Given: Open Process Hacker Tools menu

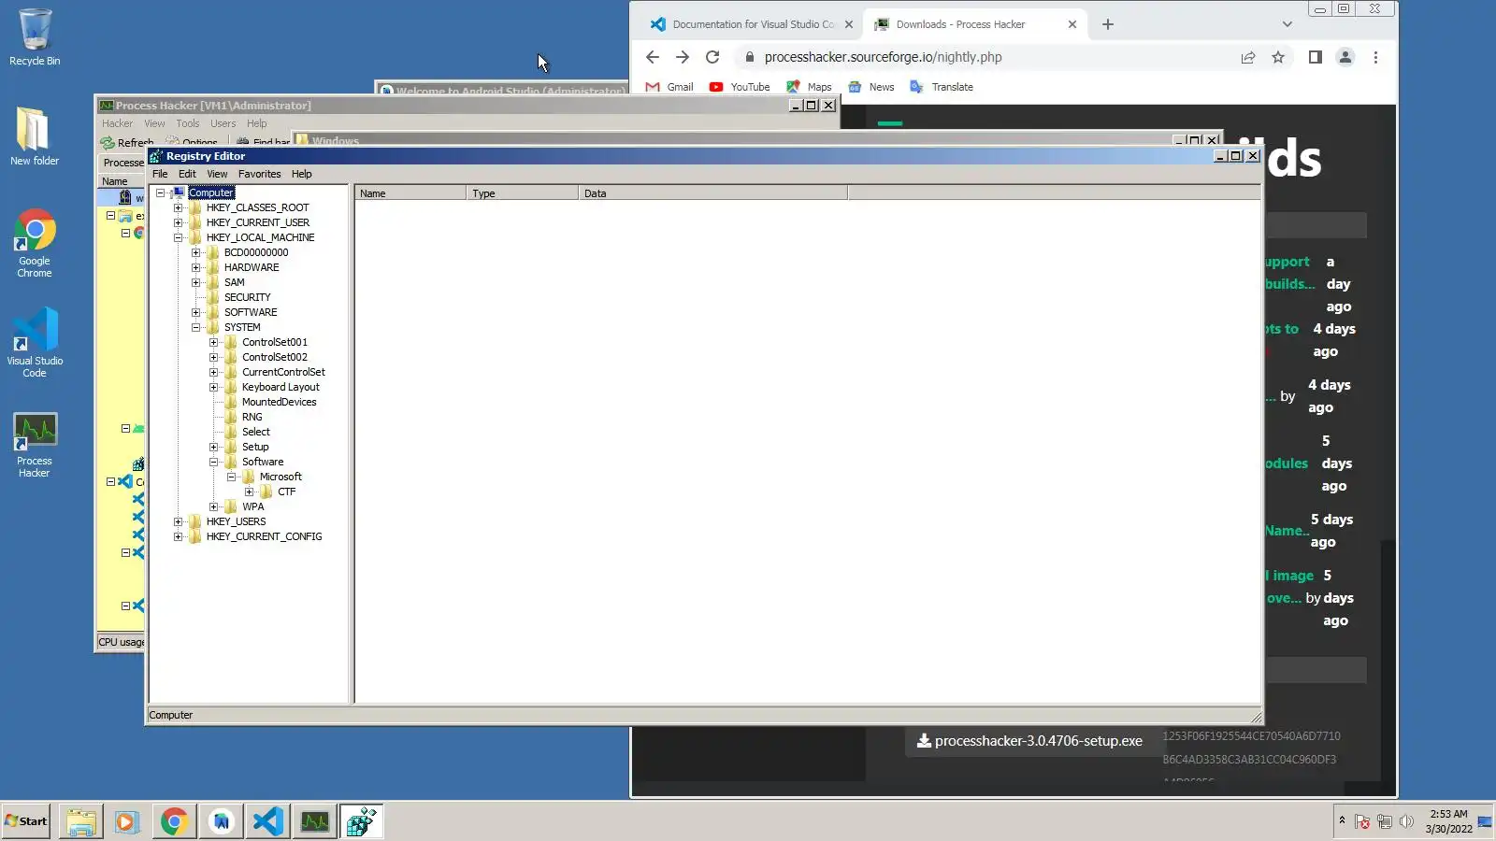Looking at the screenshot, I should pos(187,123).
